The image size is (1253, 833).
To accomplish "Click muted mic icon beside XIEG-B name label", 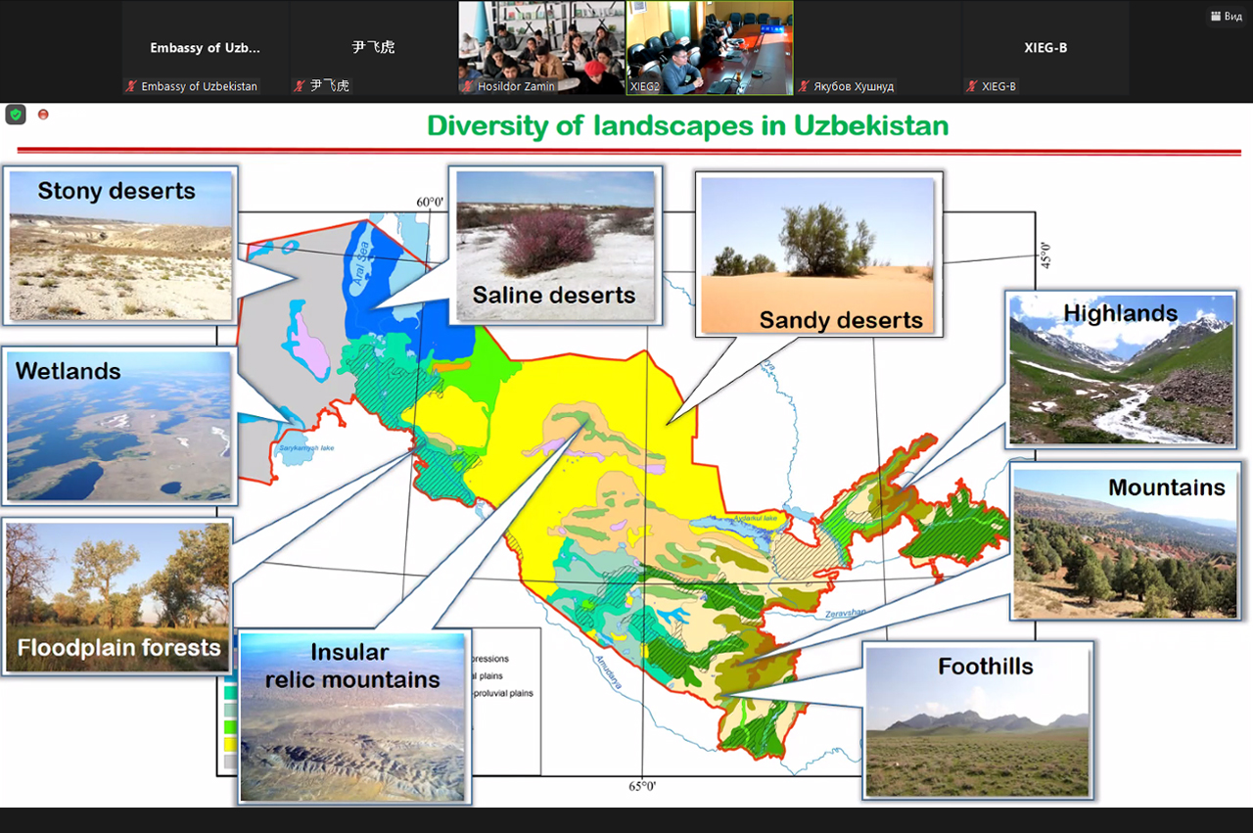I will coord(972,86).
